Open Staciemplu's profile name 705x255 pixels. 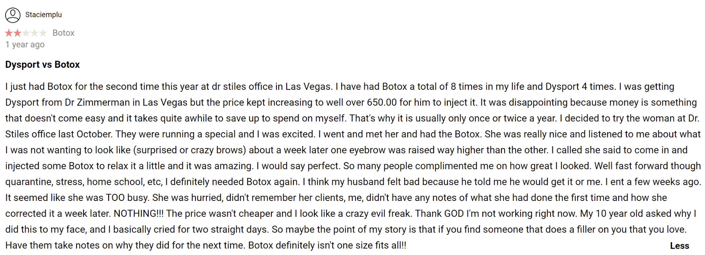(x=43, y=15)
